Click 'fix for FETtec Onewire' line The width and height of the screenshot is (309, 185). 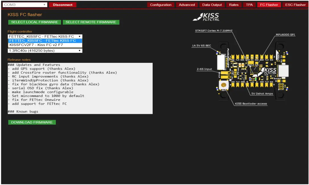(x=34, y=100)
